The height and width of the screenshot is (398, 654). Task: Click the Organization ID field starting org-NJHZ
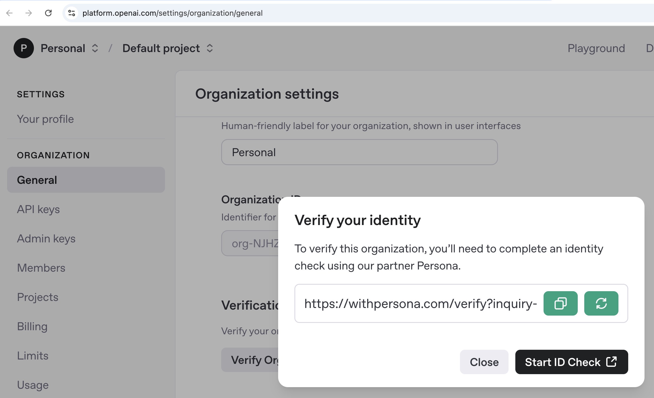tap(250, 243)
